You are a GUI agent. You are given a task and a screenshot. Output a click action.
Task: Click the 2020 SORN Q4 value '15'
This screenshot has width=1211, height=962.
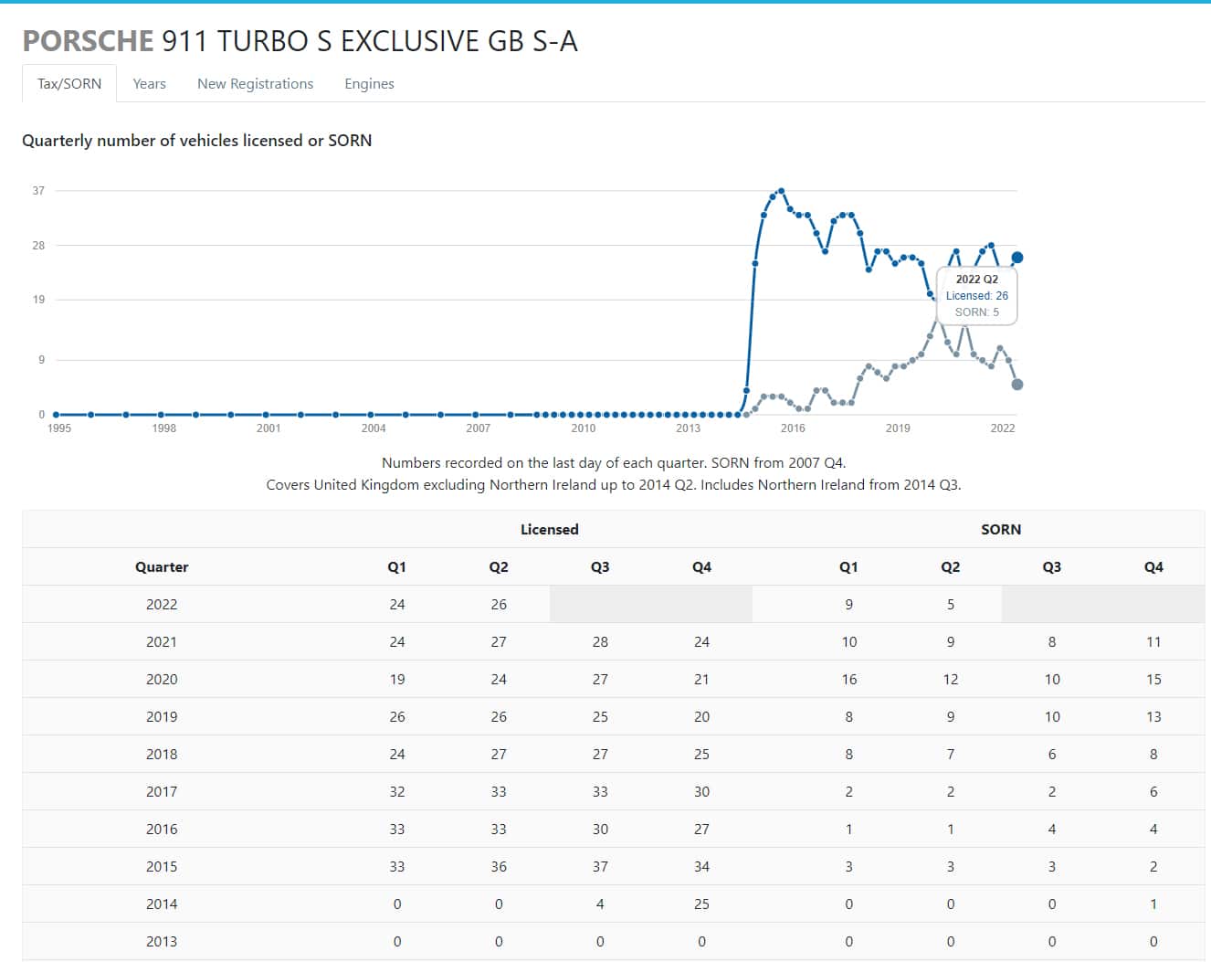pos(1153,679)
